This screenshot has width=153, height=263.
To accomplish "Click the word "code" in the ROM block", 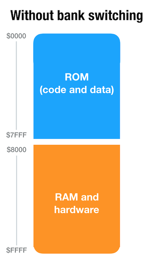I will click(54, 90).
